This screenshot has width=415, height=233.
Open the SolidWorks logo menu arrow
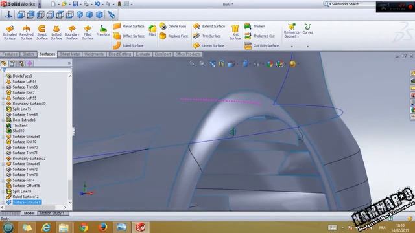point(40,5)
